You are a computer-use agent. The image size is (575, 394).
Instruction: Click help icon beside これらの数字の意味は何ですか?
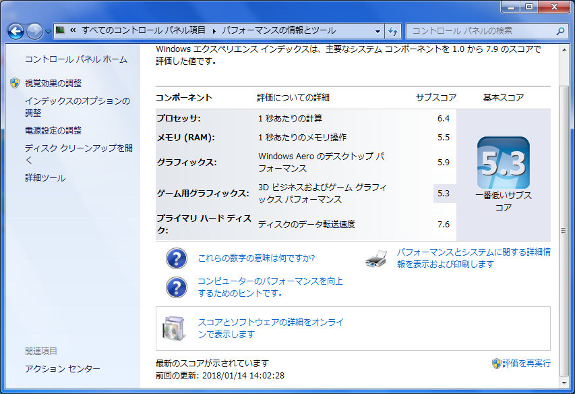pos(177,258)
